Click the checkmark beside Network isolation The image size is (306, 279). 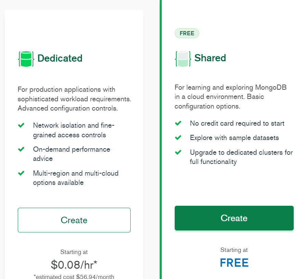click(21, 126)
